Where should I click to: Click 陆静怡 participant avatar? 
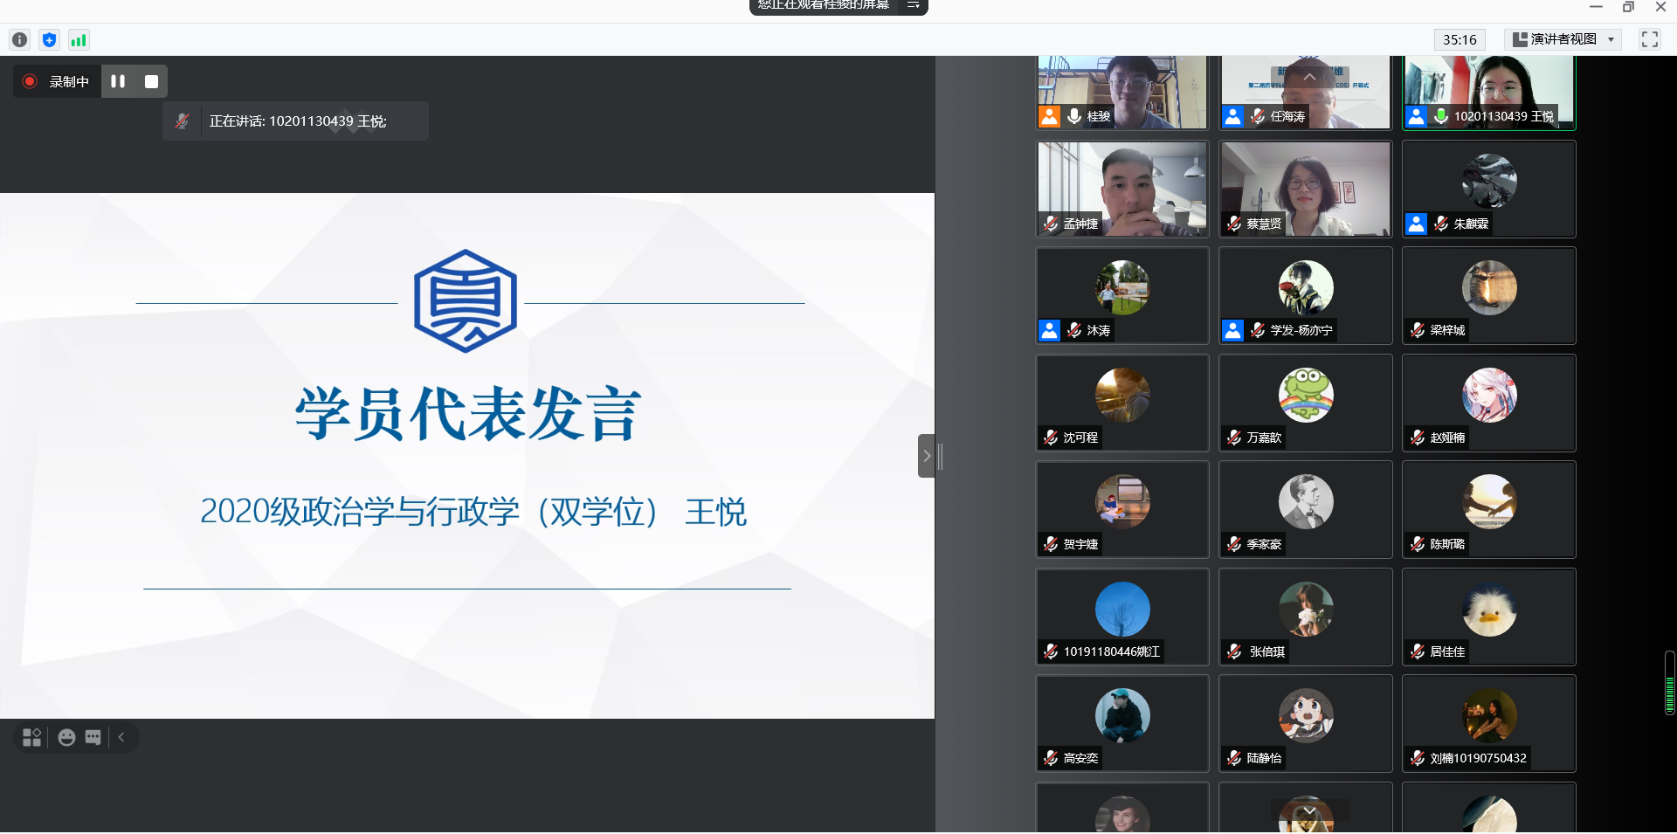tap(1306, 715)
